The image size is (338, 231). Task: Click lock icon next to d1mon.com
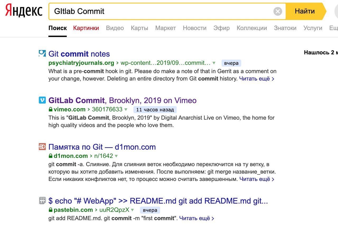tap(50, 156)
